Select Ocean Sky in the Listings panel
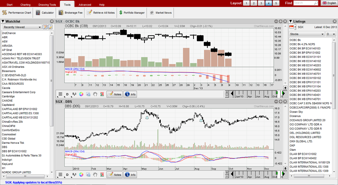The image size is (338, 185). pos(296,112)
